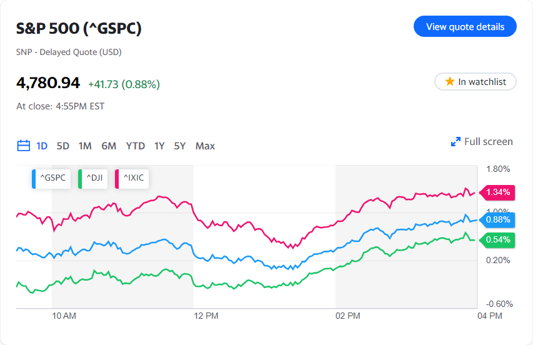Toggle the ^DJI series legend chip

coord(93,179)
